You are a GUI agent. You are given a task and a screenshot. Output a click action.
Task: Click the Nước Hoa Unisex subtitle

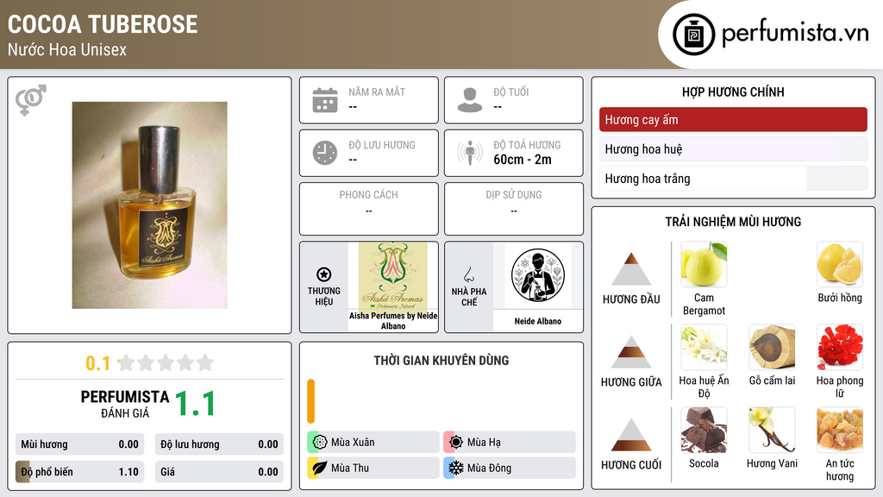pyautogui.click(x=67, y=49)
